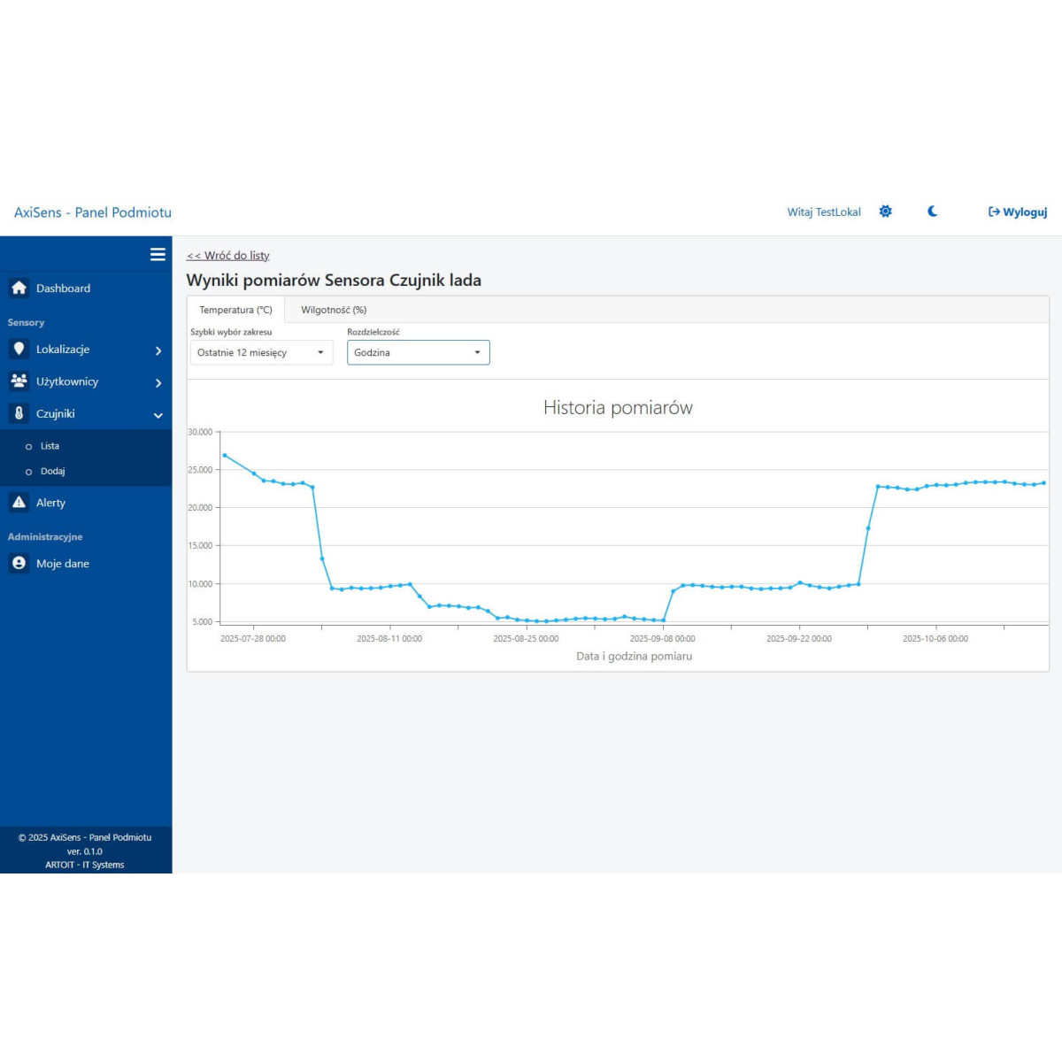The image size is (1062, 1062).
Task: Click the Lokalizacje map pin icon
Action: pyautogui.click(x=19, y=350)
